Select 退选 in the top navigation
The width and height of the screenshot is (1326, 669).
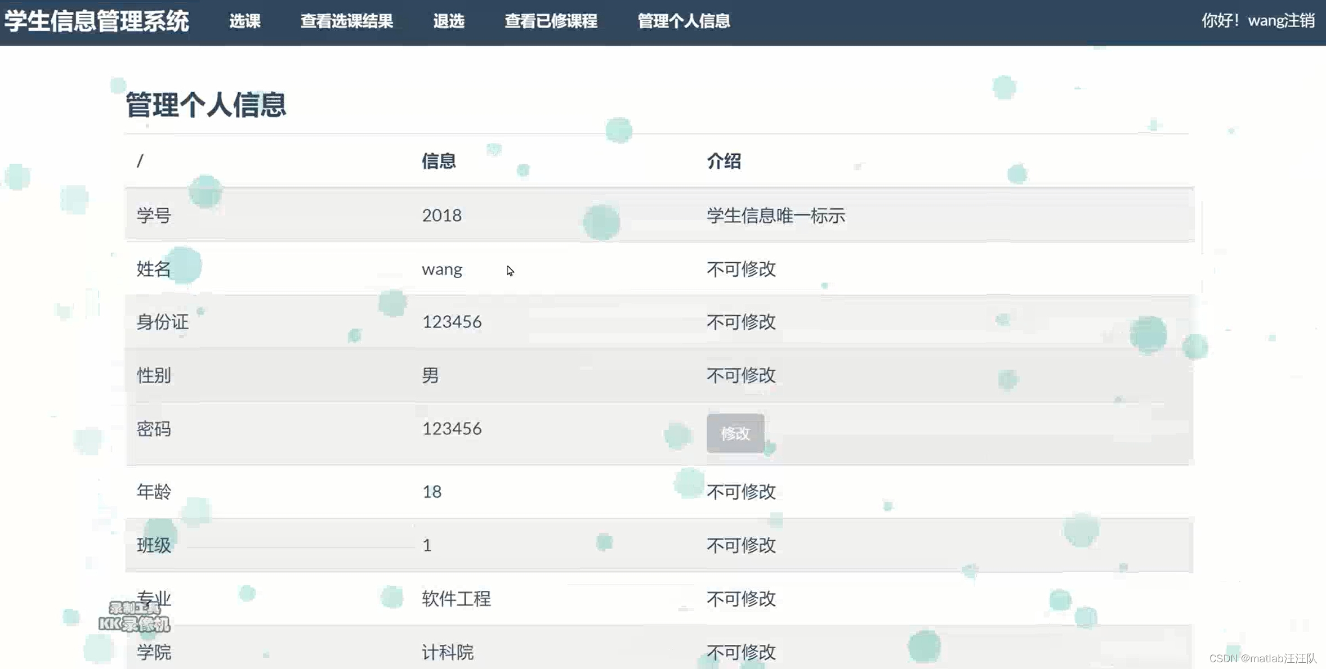(x=449, y=21)
